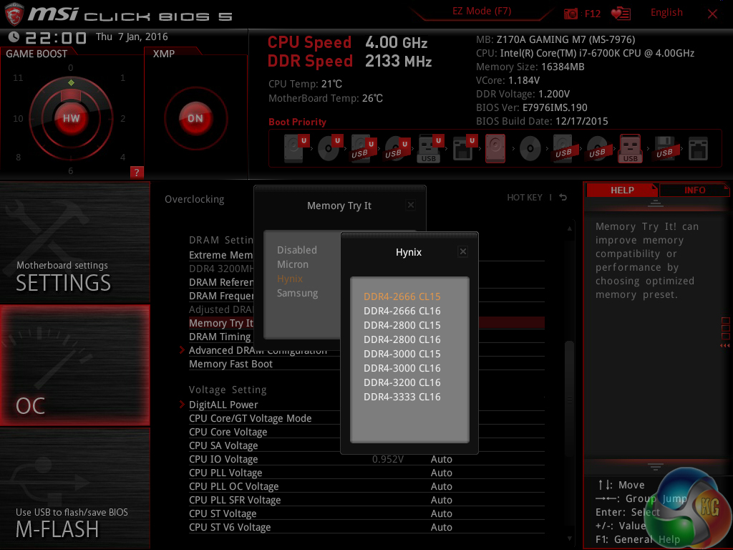
Task: Select the legacy CD/DVD boot icon without UEFI badge
Action: 530,149
